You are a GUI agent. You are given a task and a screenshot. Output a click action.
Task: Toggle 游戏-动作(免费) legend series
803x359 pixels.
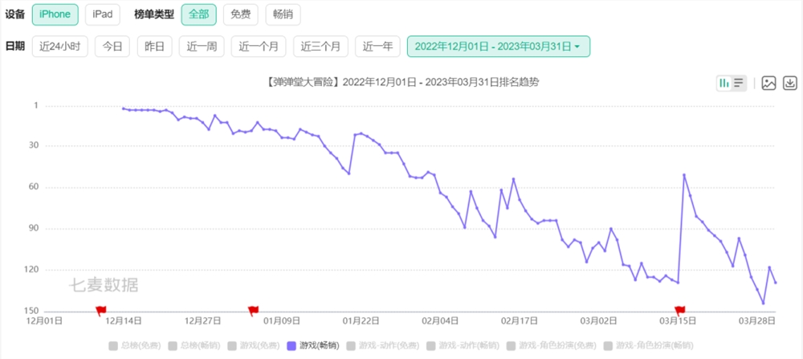(x=382, y=345)
